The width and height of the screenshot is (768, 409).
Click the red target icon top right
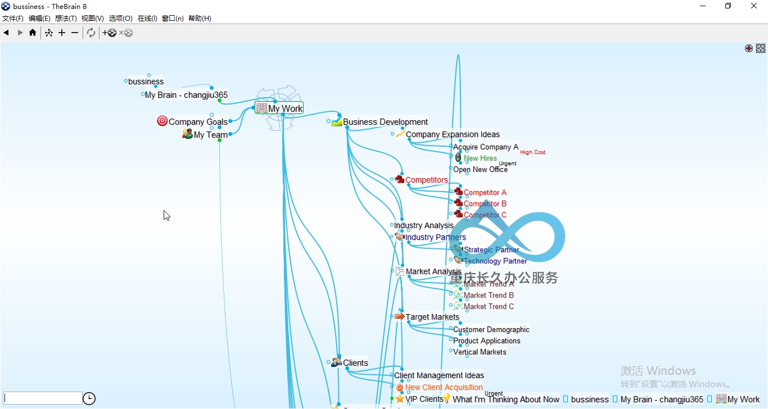pyautogui.click(x=749, y=48)
